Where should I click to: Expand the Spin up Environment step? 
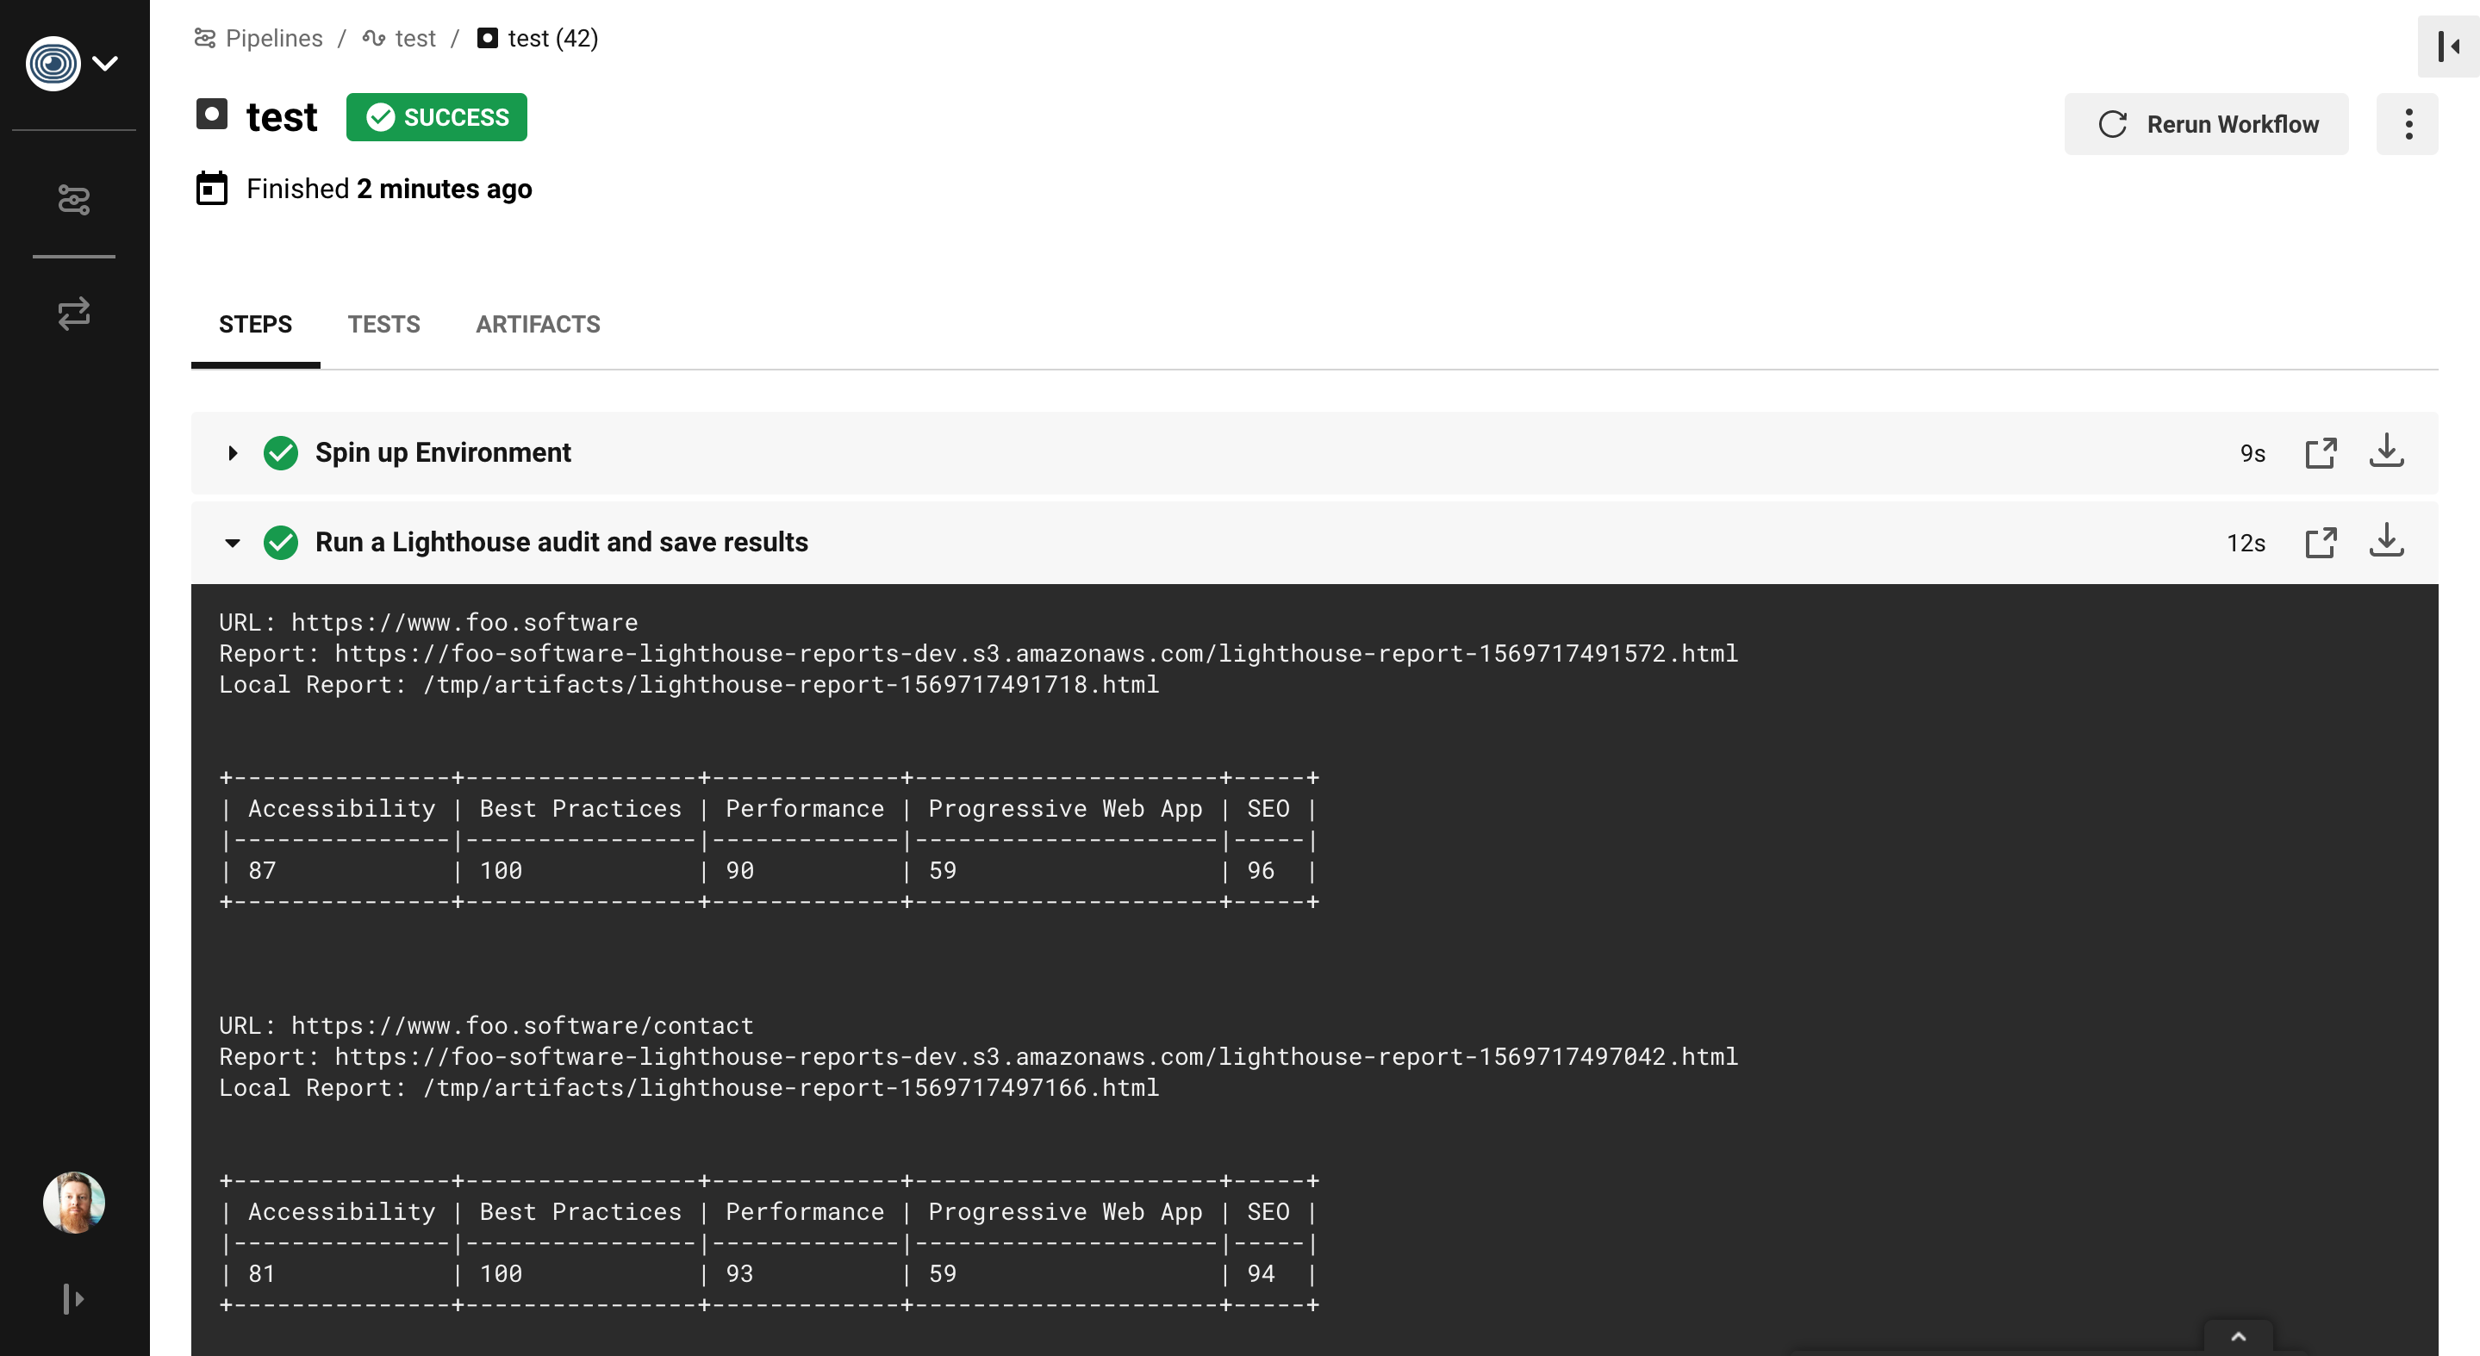click(232, 453)
